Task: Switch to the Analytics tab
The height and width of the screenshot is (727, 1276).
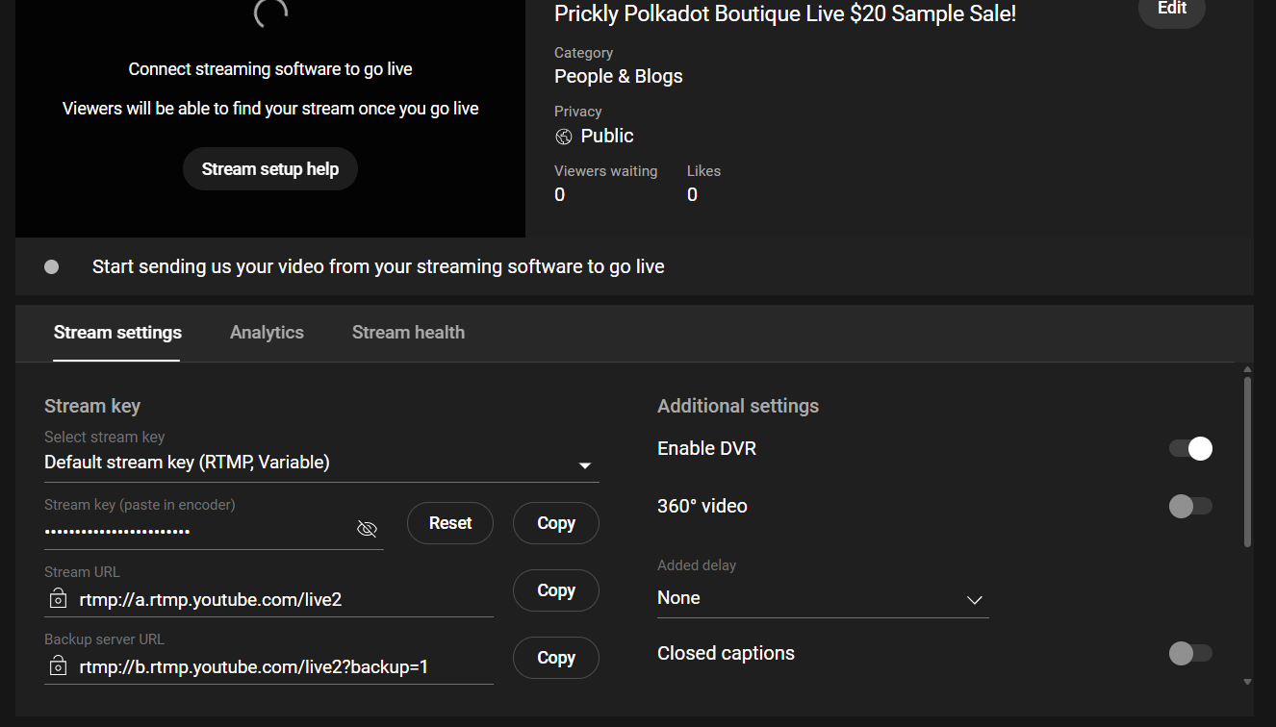Action: click(x=267, y=333)
